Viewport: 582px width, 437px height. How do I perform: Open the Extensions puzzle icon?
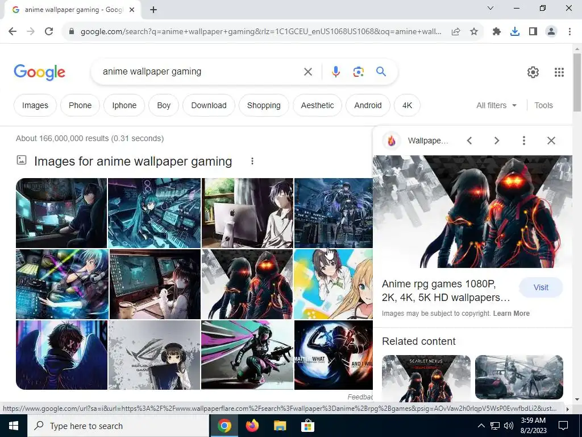coord(497,32)
